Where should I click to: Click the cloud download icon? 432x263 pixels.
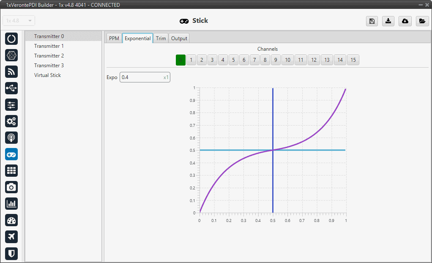[x=405, y=21]
